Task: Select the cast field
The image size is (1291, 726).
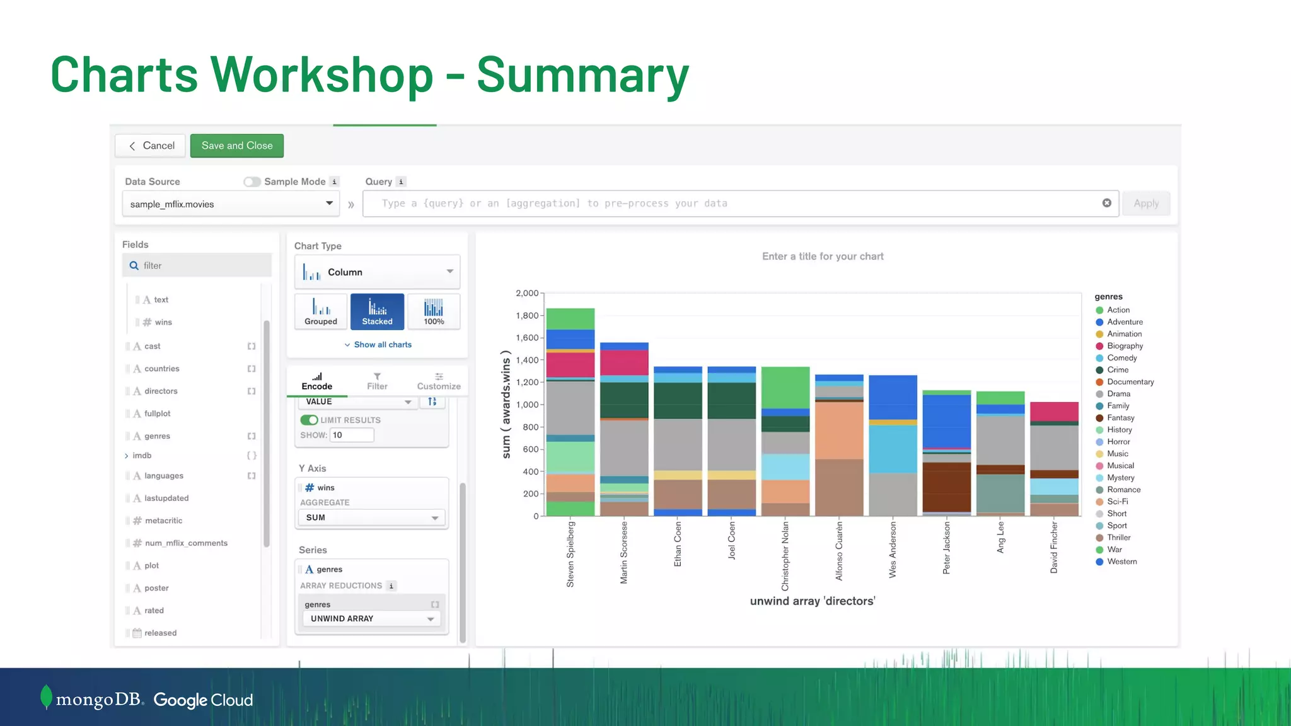Action: point(152,346)
